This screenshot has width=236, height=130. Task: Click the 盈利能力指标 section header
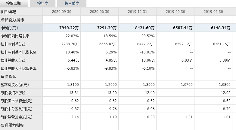(x=12, y=125)
